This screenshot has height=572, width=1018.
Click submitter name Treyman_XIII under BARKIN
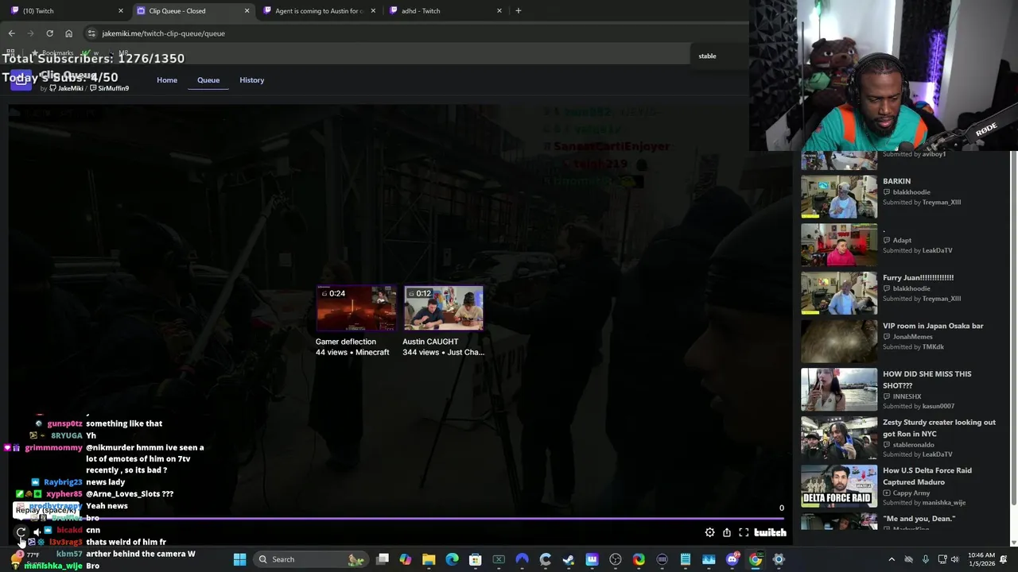941,202
